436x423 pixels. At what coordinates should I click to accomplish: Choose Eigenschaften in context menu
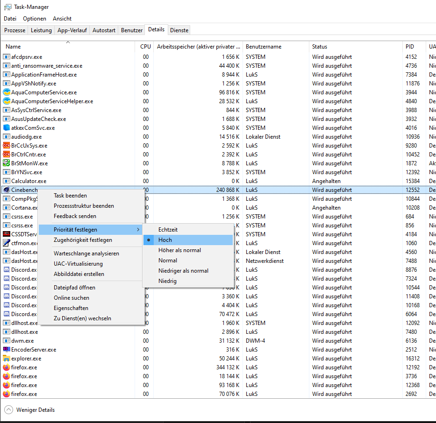pyautogui.click(x=91, y=308)
